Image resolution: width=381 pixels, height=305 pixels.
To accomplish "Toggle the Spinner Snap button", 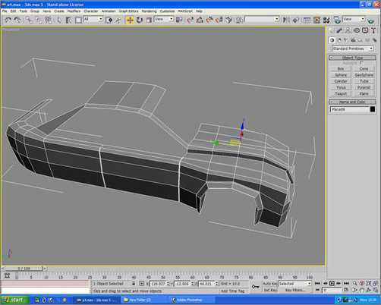I will tap(219, 20).
